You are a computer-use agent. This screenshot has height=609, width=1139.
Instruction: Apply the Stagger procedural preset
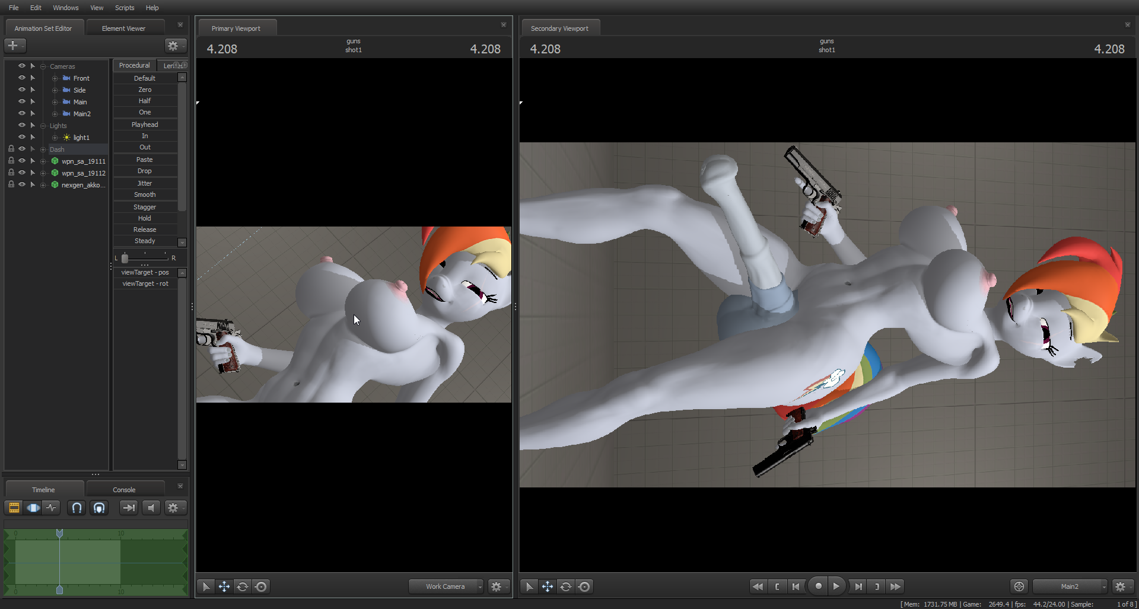pyautogui.click(x=145, y=207)
